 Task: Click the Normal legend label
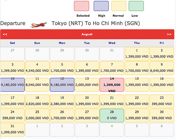(118, 16)
